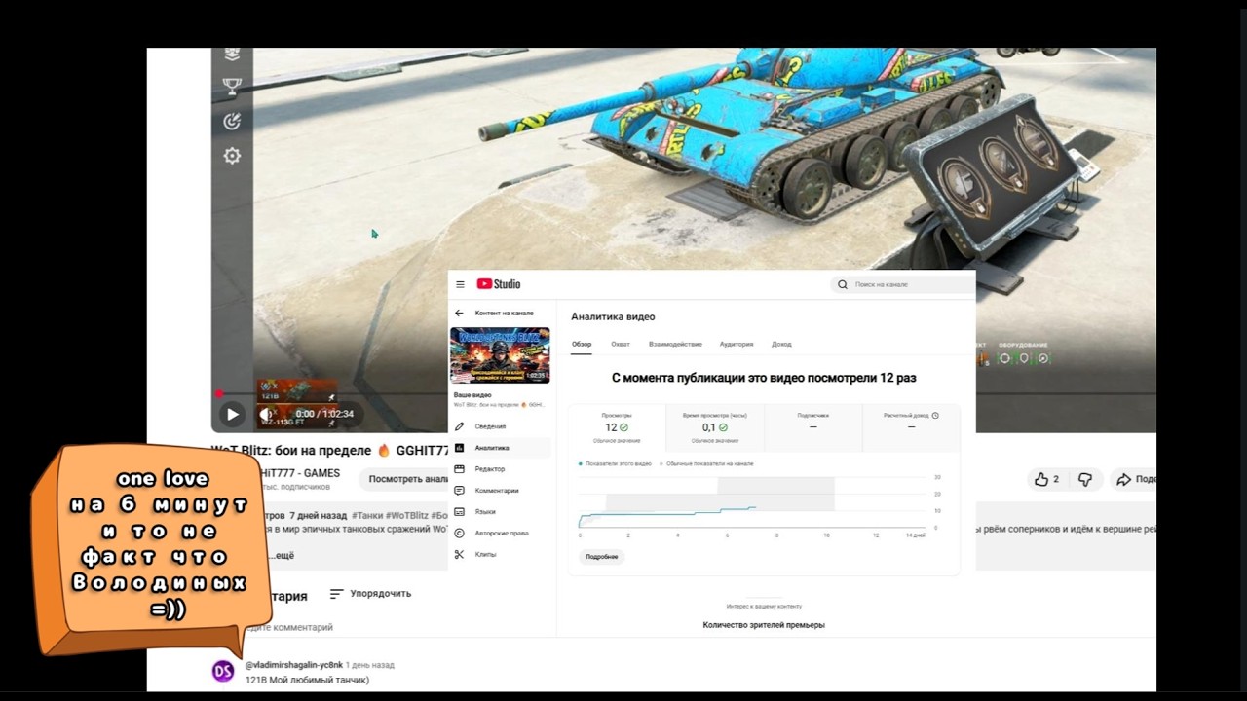Open 'Авторские права' item in sidebar
This screenshot has height=701, width=1247.
pos(502,534)
